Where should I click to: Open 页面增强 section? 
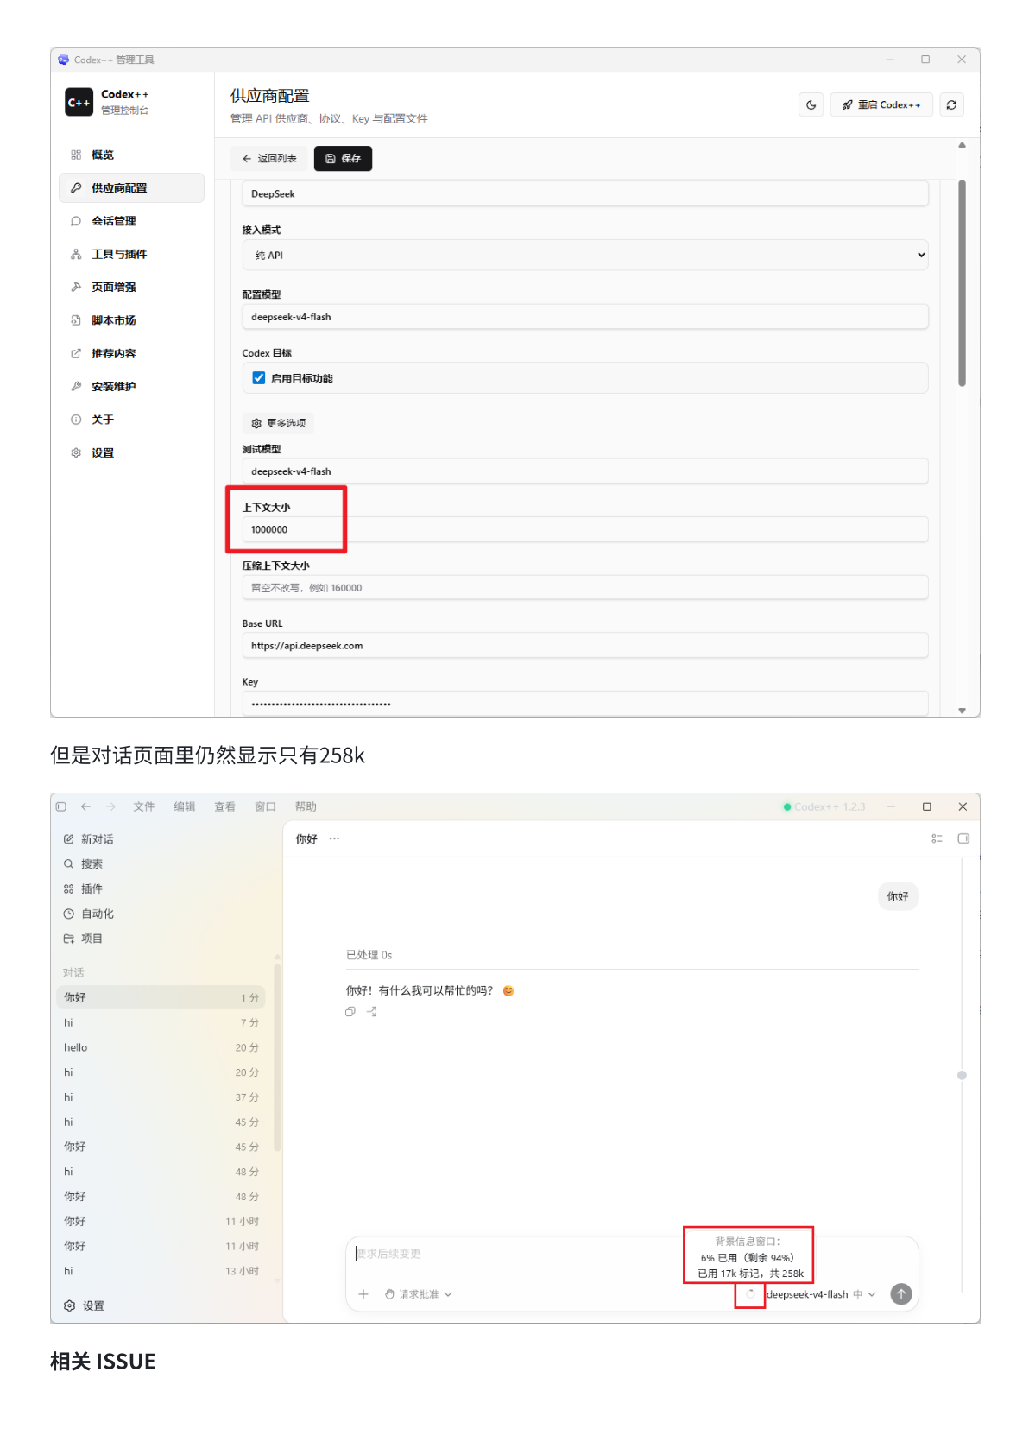(131, 287)
